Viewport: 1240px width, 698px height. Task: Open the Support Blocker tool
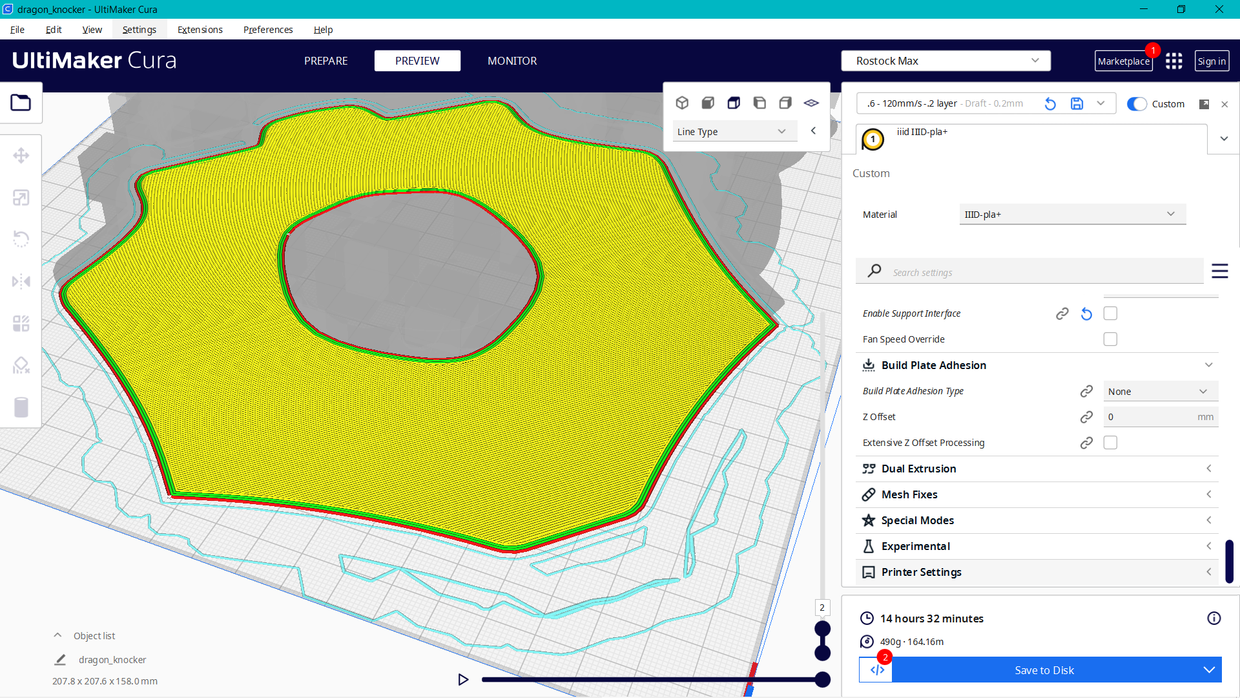click(x=21, y=365)
